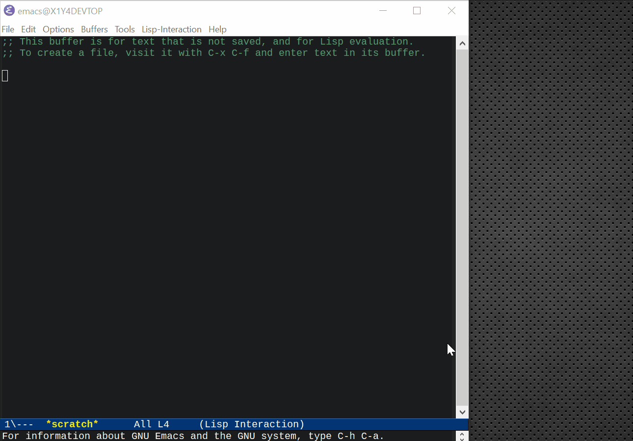Screen dimensions: 633x441
Task: Click the scroll up arrow of buffer scrollbar
Action: (462, 44)
